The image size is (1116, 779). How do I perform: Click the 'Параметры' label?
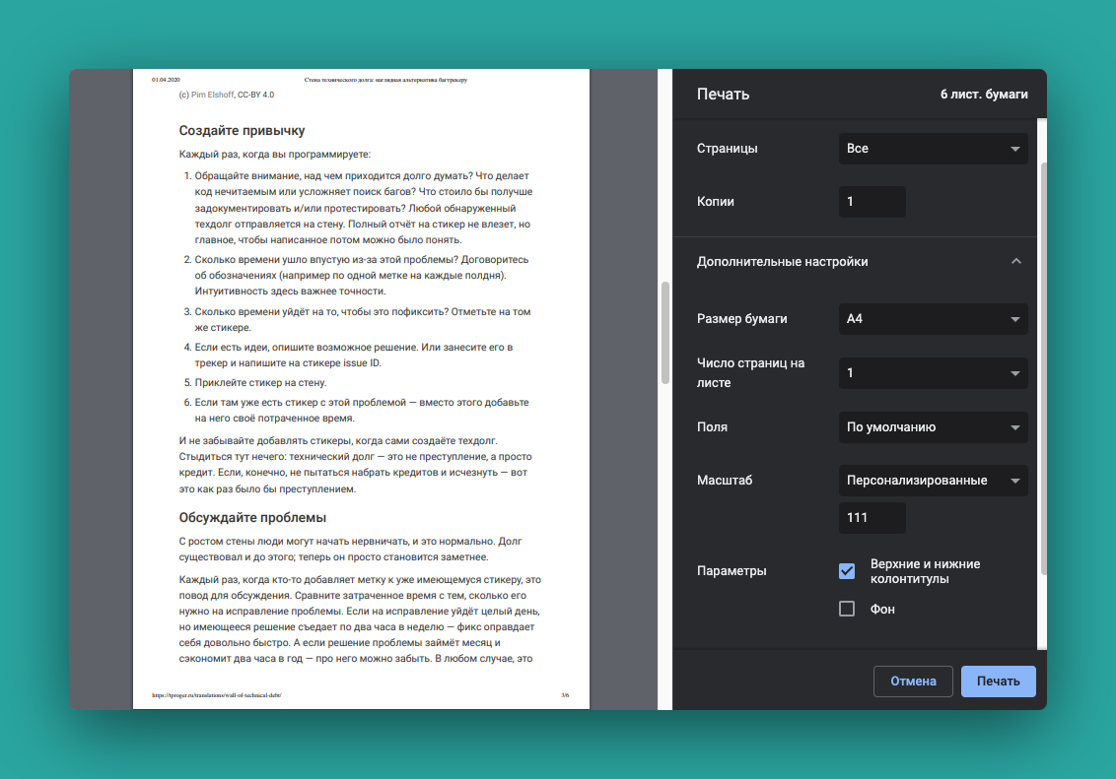point(732,571)
